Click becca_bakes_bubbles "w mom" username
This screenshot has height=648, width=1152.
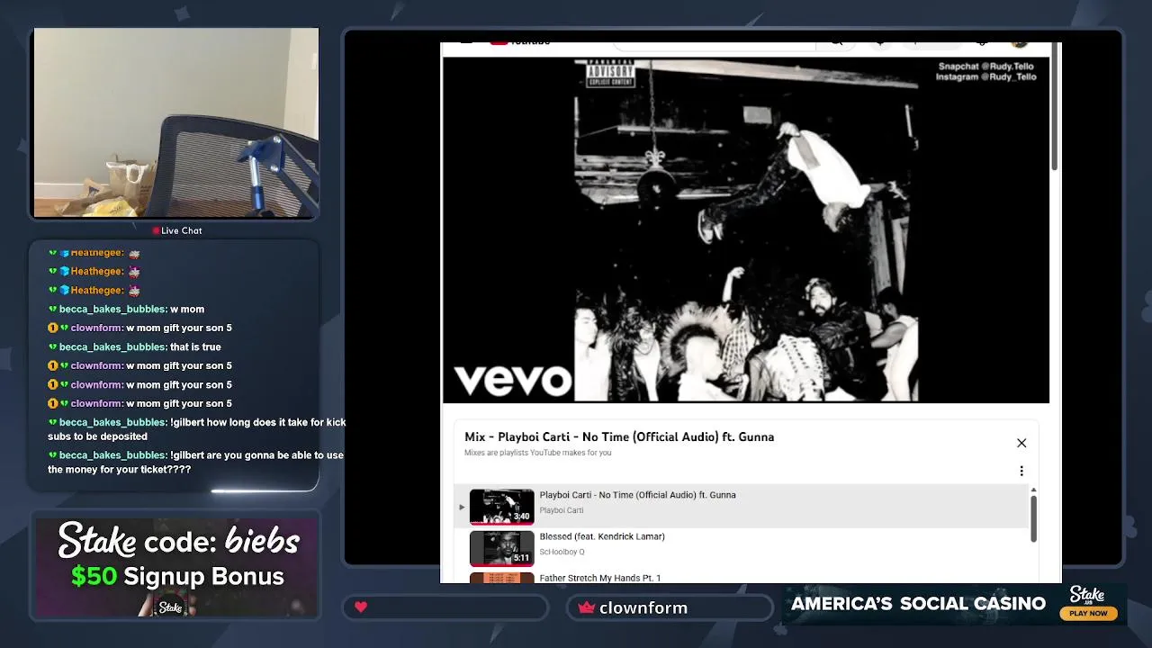(113, 309)
